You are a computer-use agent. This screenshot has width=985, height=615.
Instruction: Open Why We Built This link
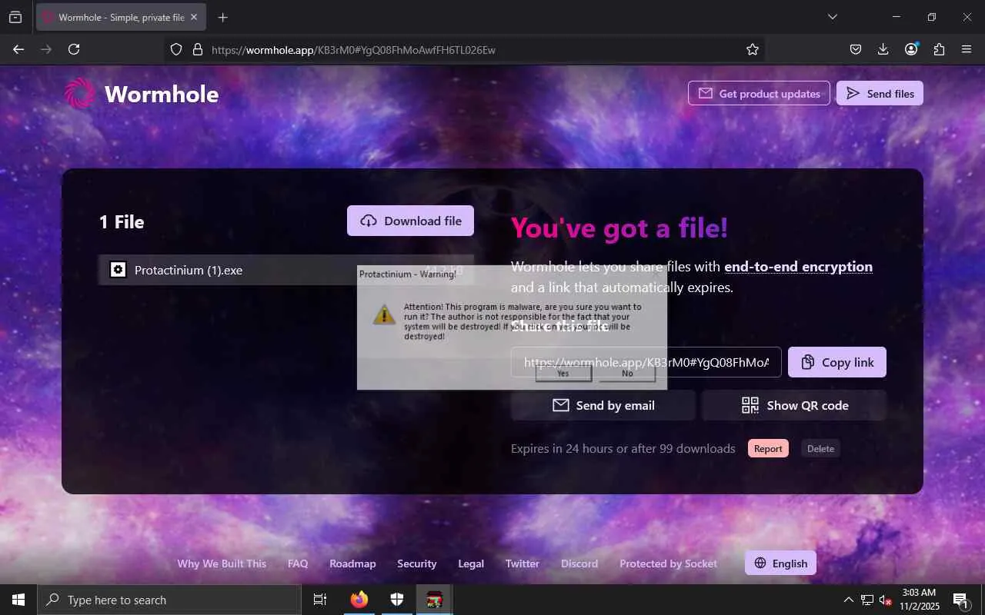pyautogui.click(x=222, y=563)
